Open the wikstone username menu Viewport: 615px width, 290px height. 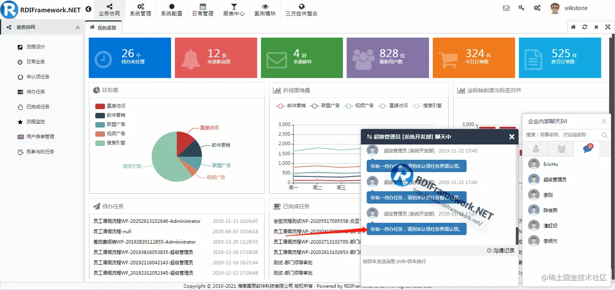click(x=576, y=8)
